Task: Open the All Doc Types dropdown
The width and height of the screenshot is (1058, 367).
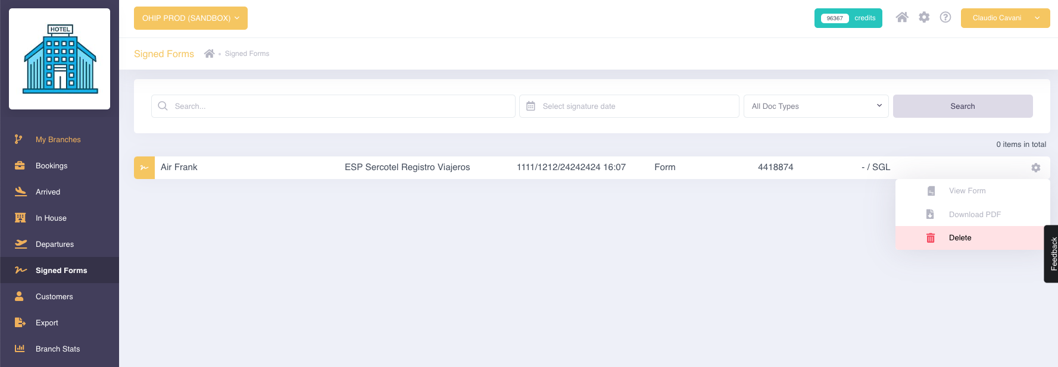Action: pos(816,106)
